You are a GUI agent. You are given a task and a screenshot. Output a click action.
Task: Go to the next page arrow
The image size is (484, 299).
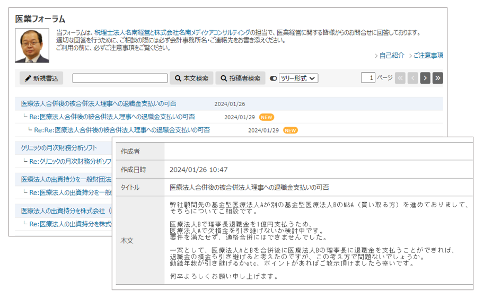[425, 78]
